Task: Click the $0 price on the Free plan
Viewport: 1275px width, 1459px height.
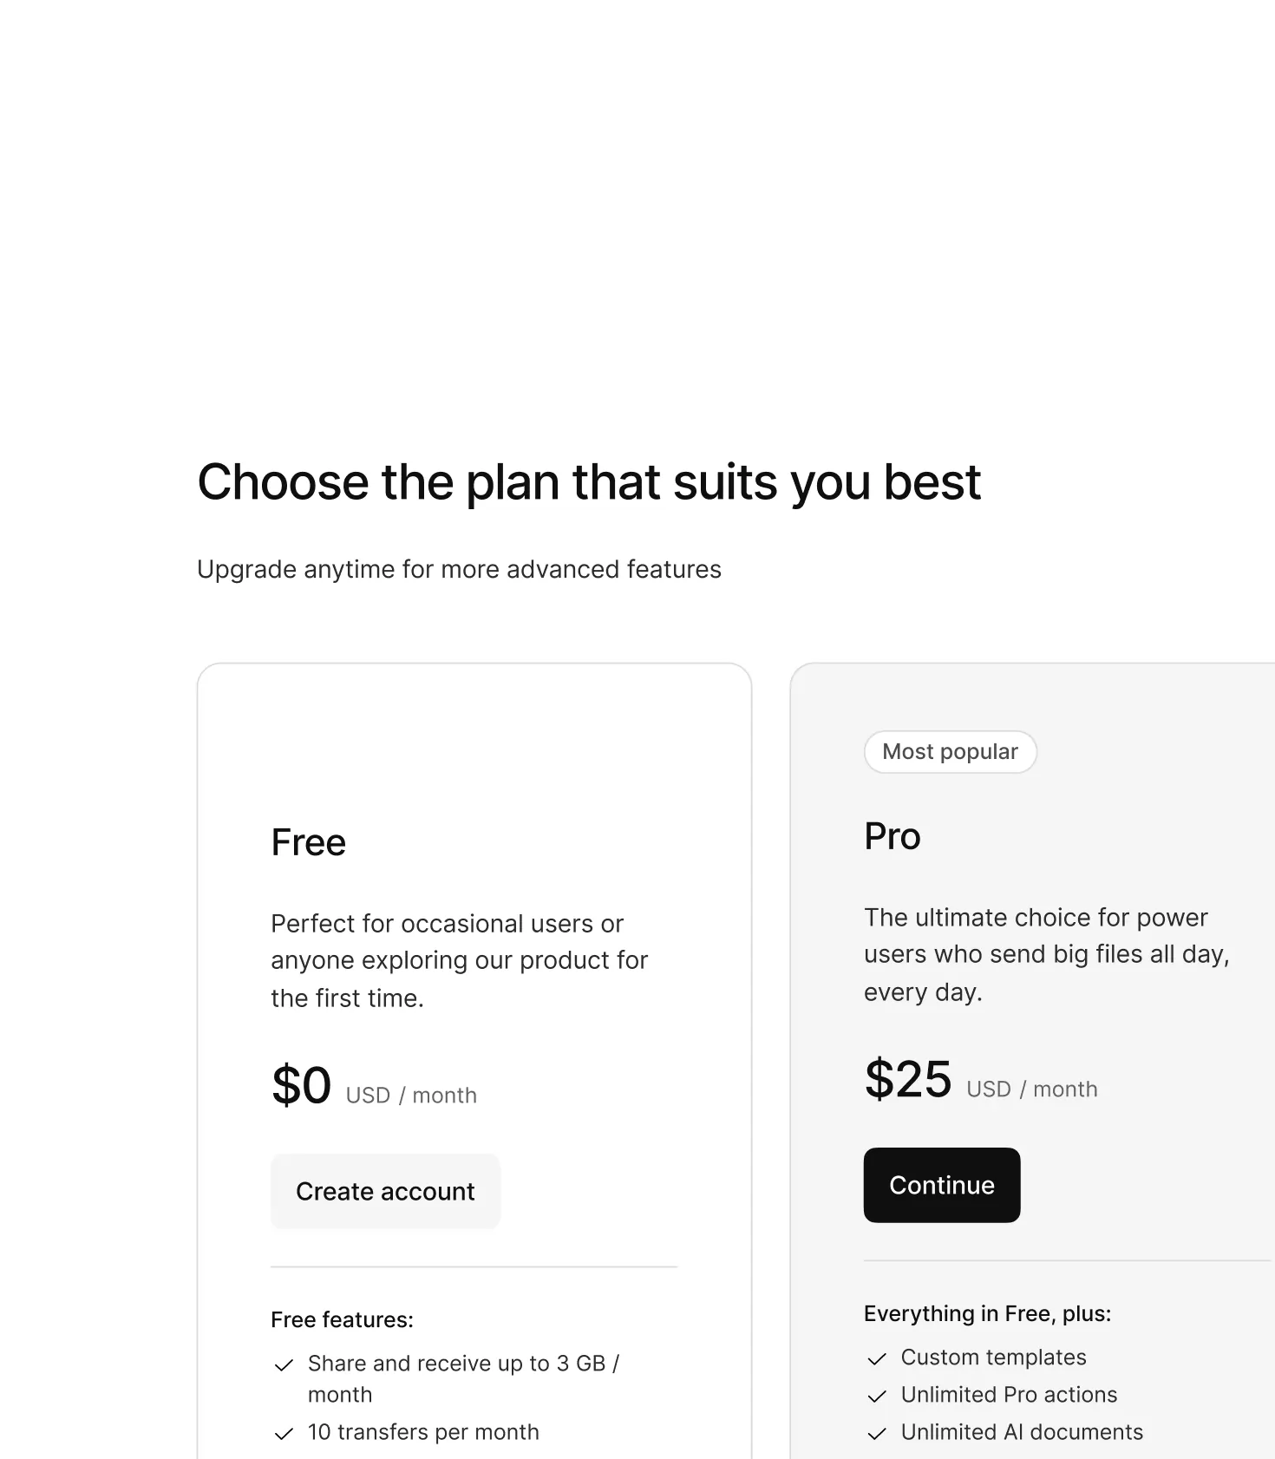Action: pos(301,1084)
